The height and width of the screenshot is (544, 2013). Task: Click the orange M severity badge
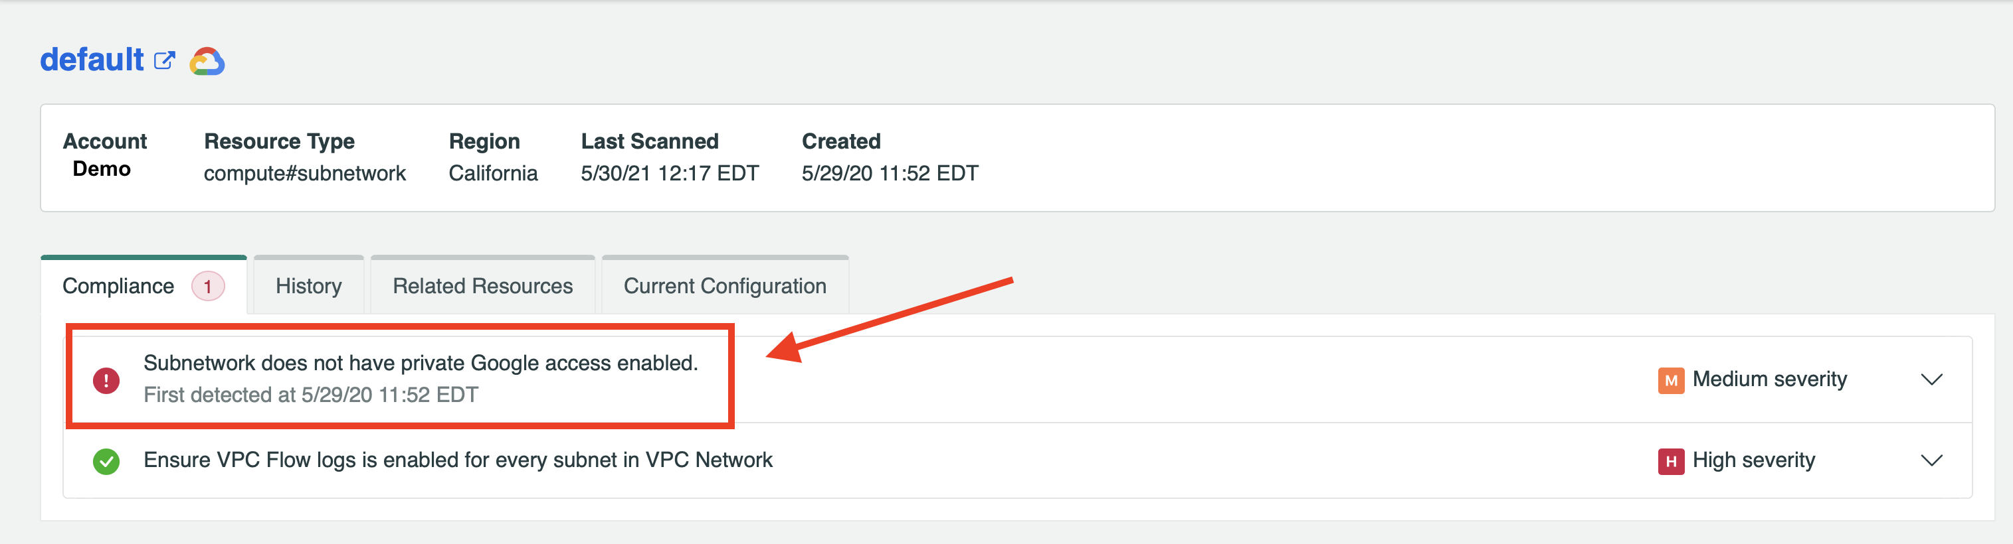1671,380
